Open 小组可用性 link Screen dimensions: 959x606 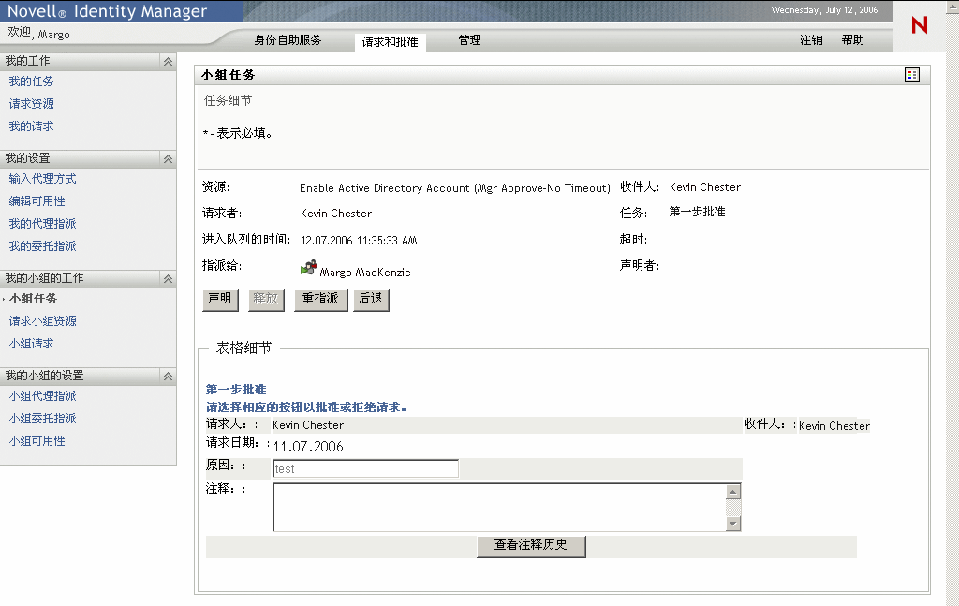pos(37,441)
